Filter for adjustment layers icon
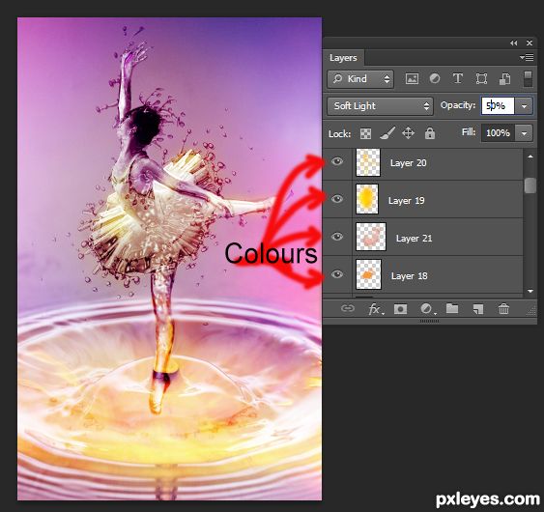544x512 pixels. pyautogui.click(x=435, y=79)
